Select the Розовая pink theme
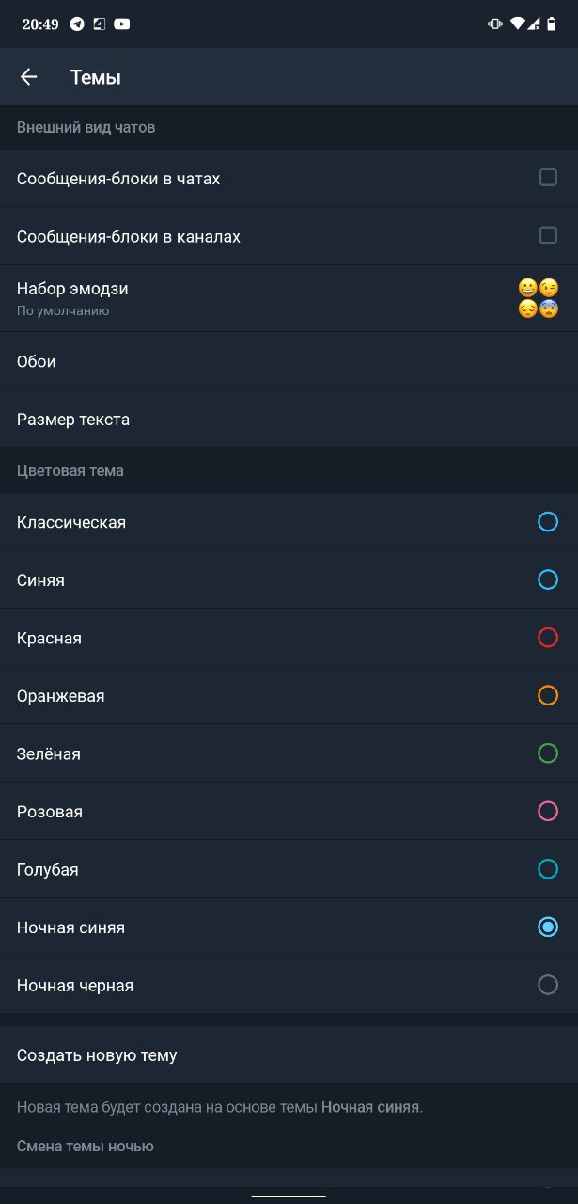The image size is (578, 1204). point(289,812)
